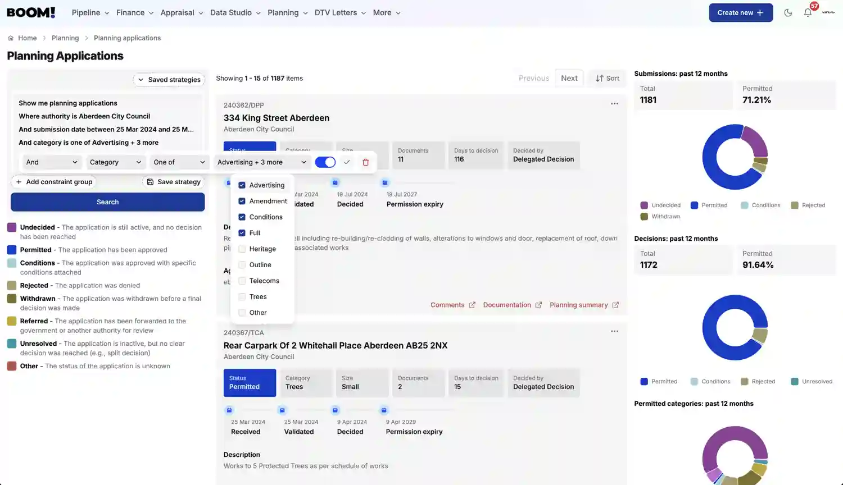The height and width of the screenshot is (485, 843).
Task: Click the 25 Mar 2024 Validated calendar marker
Action: (282, 410)
